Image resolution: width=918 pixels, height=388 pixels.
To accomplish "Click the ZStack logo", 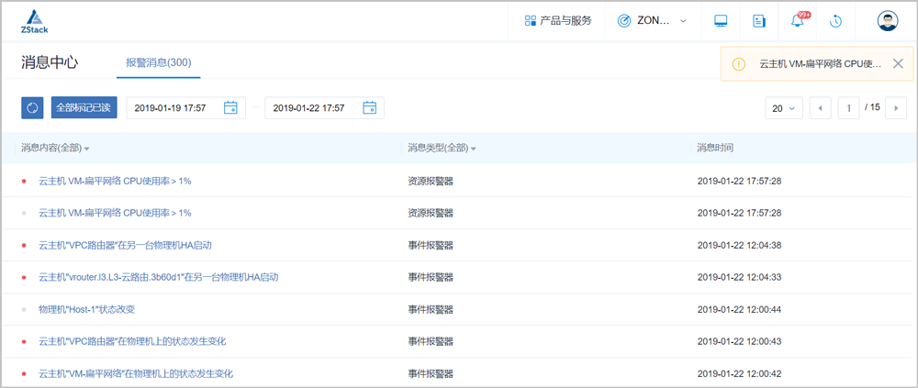I will tap(35, 21).
